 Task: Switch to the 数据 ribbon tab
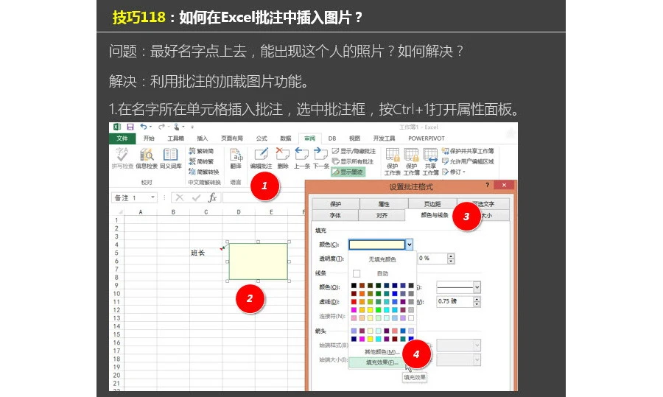[285, 138]
